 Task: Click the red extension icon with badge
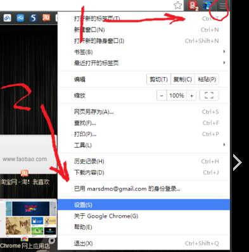tap(193, 6)
